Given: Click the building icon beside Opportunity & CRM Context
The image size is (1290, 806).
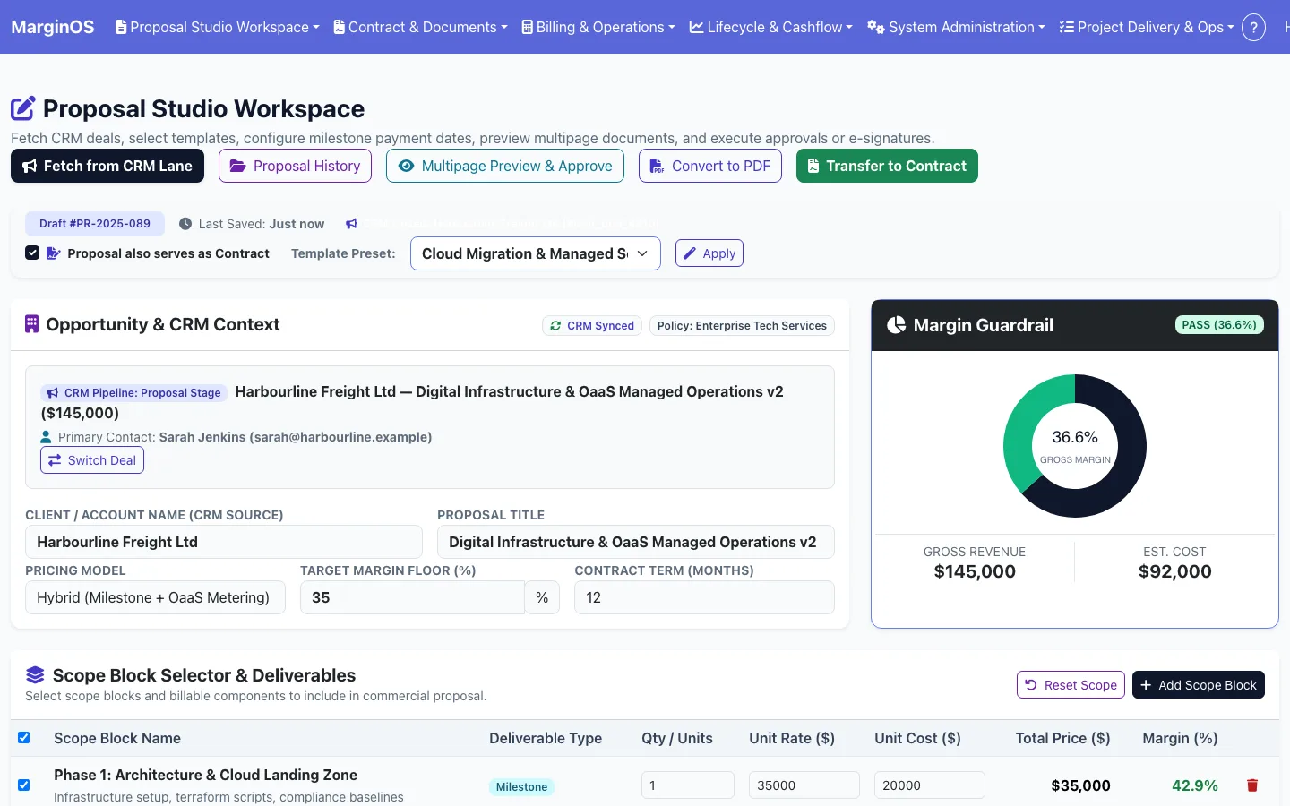Looking at the screenshot, I should click(31, 324).
